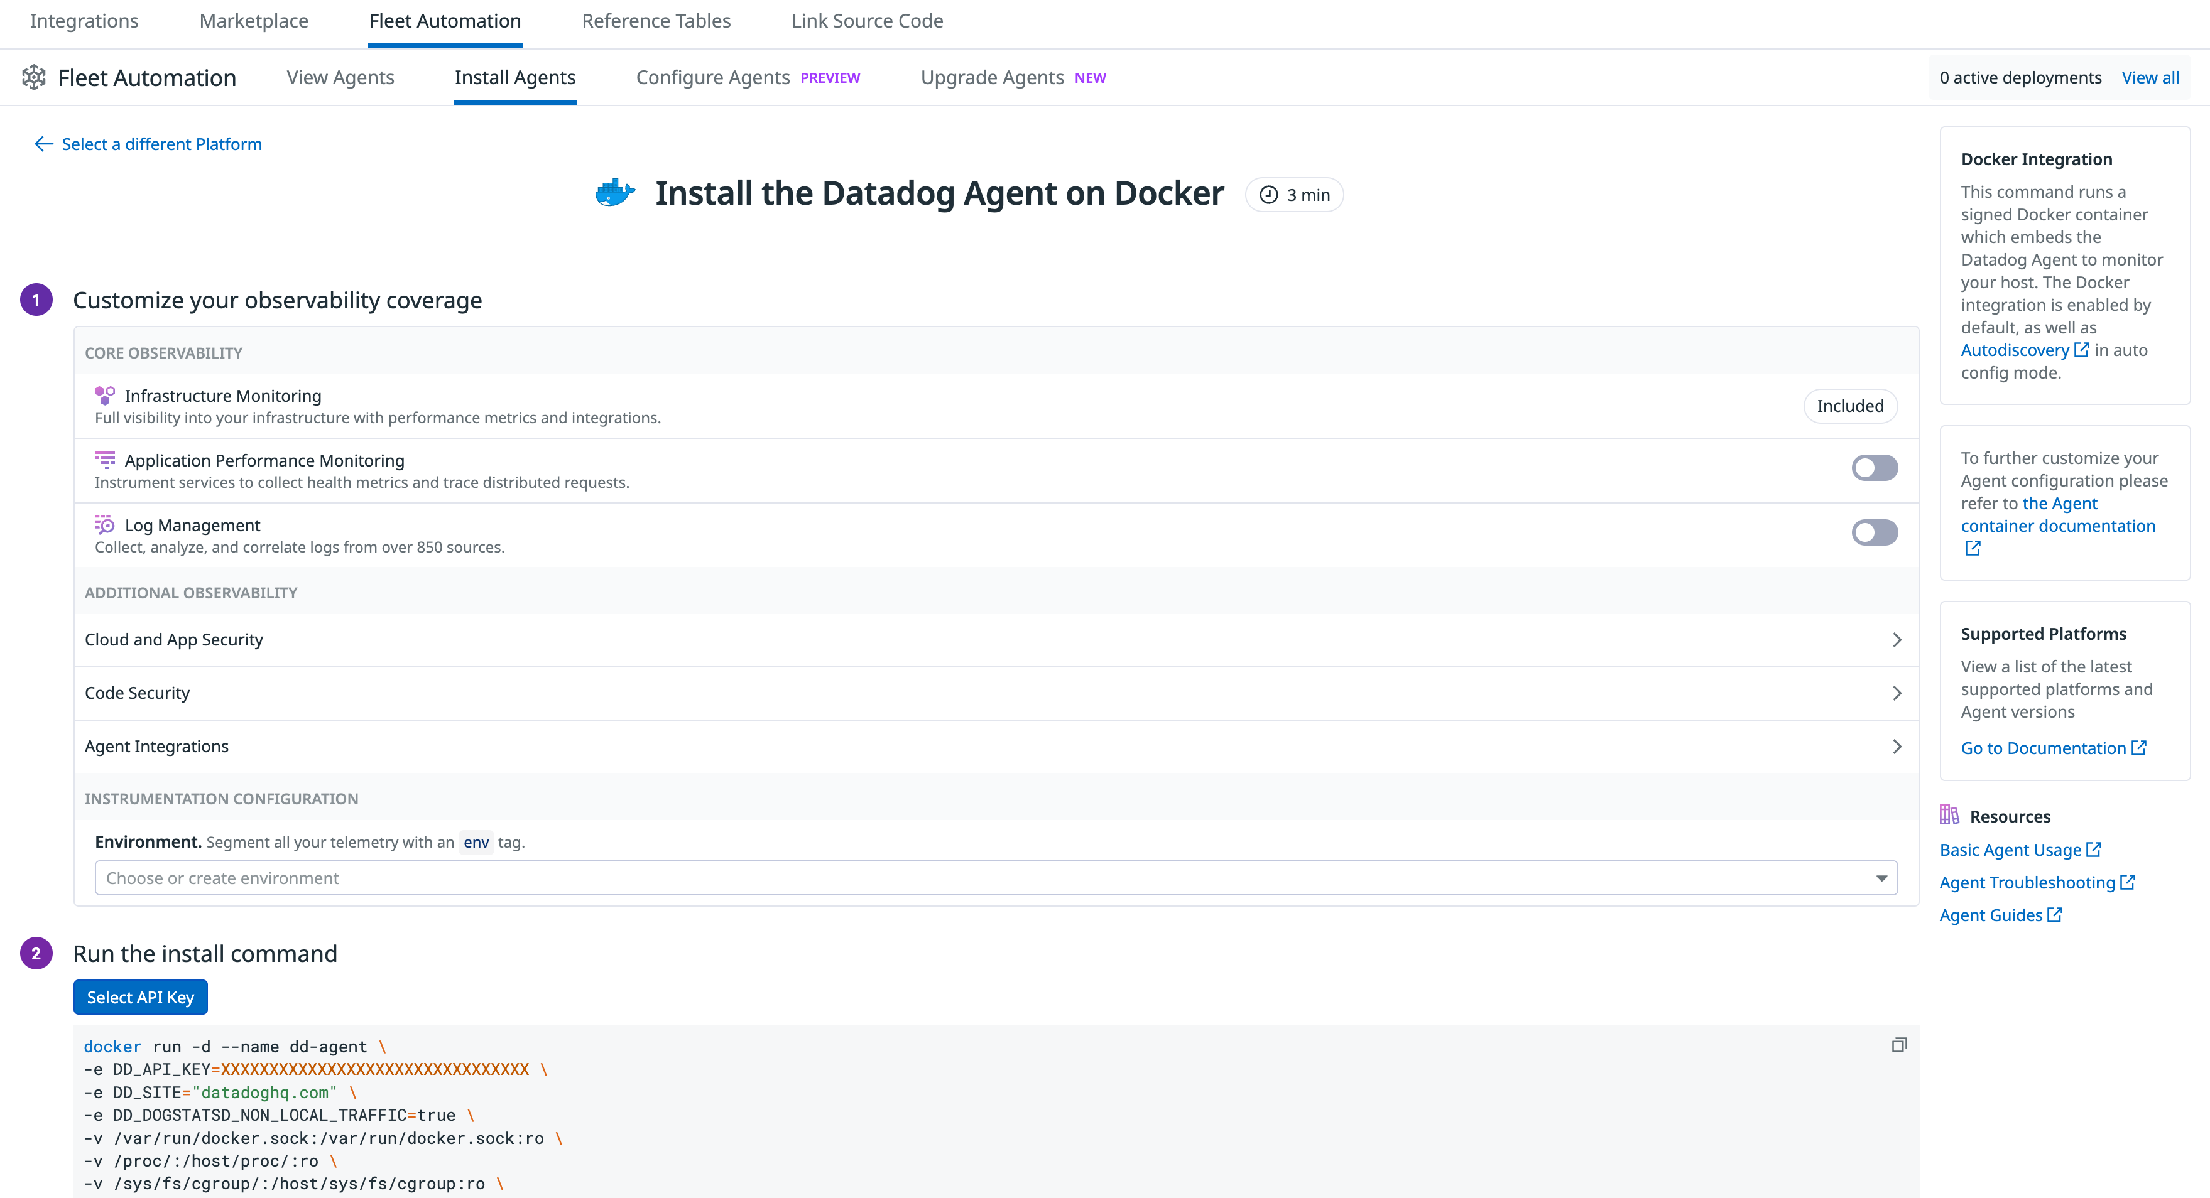Click the 0 active deployments text

tap(2020, 77)
